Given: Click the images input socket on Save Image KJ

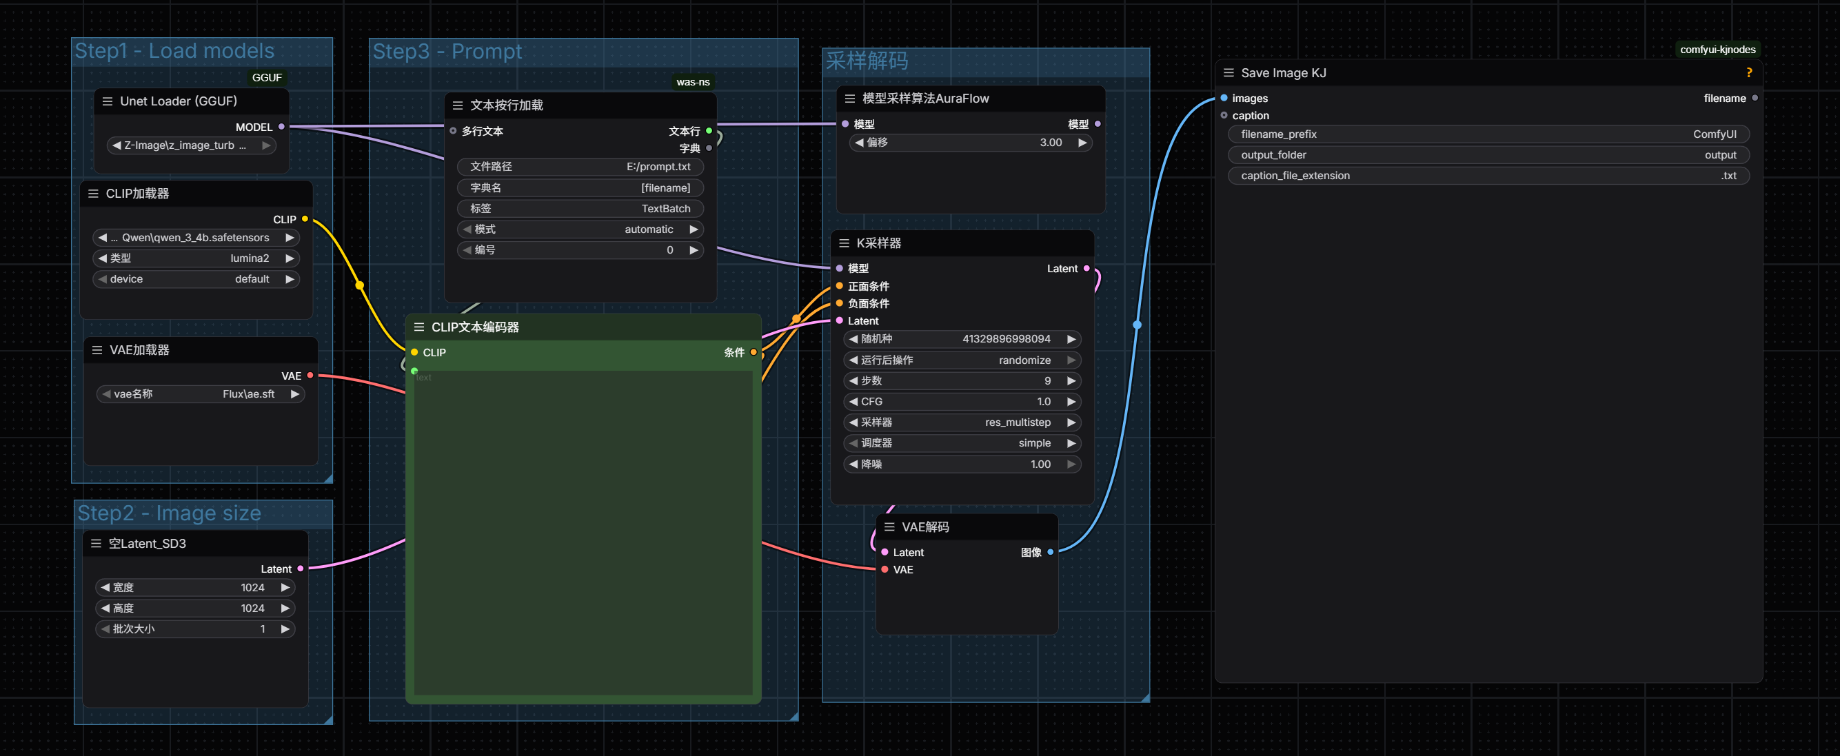Looking at the screenshot, I should [1224, 99].
